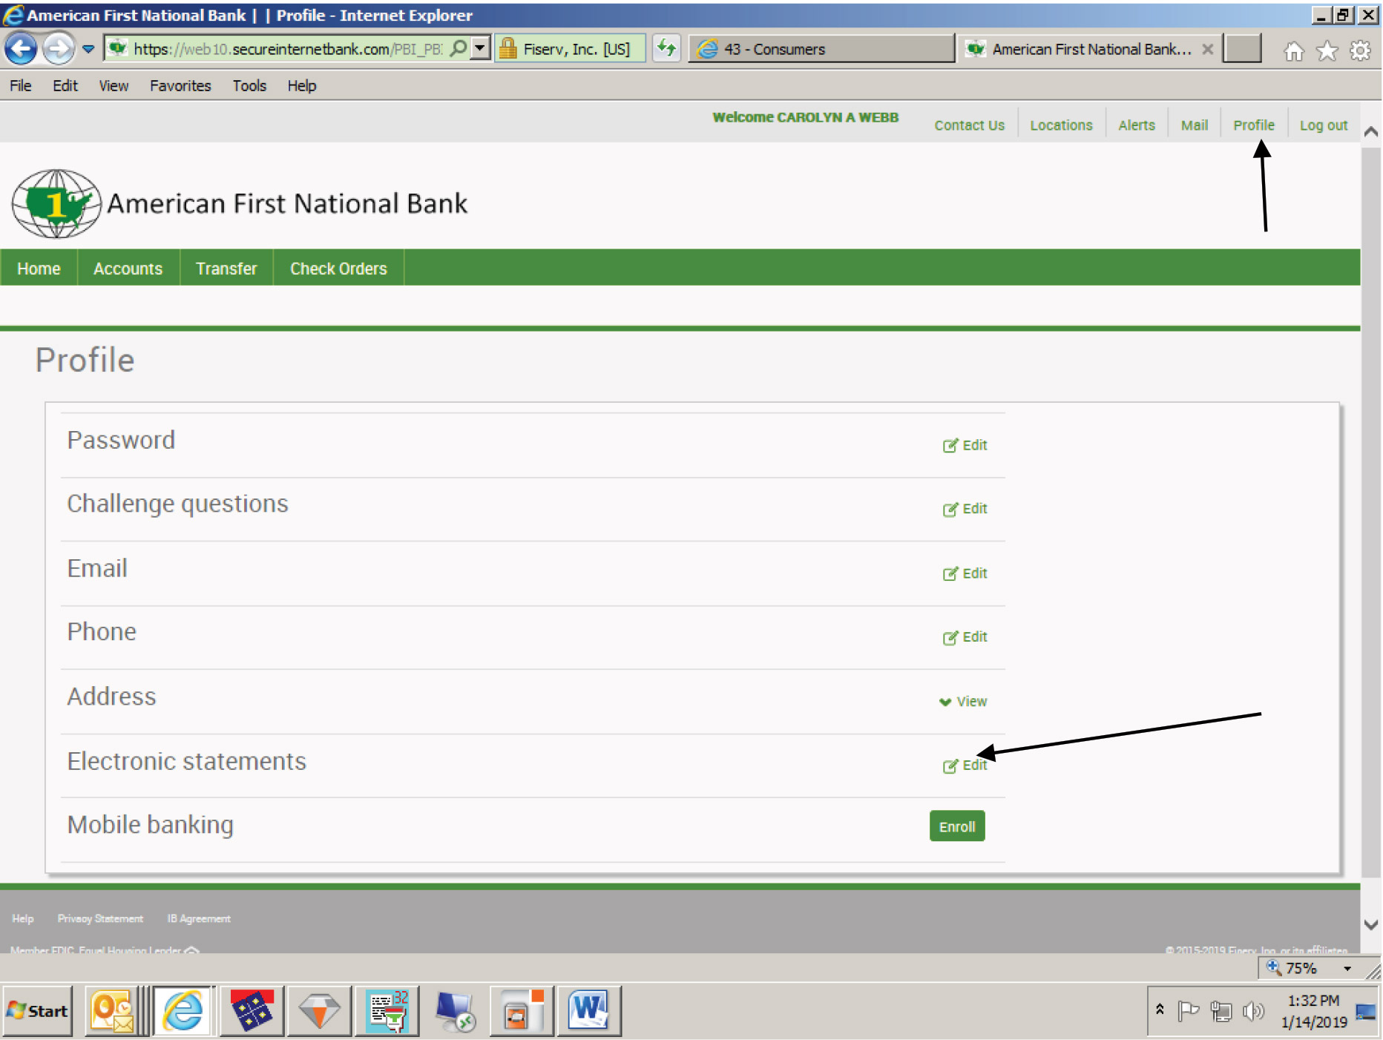Open the taskbar app with 32 badge
This screenshot has height=1040, width=1383.
(x=387, y=1010)
